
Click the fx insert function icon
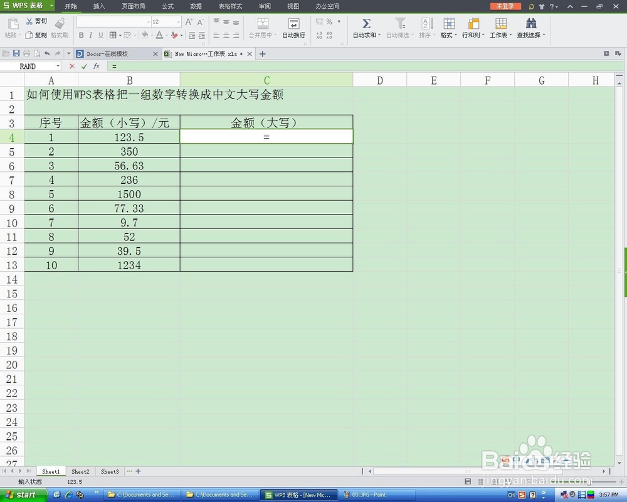tap(95, 66)
